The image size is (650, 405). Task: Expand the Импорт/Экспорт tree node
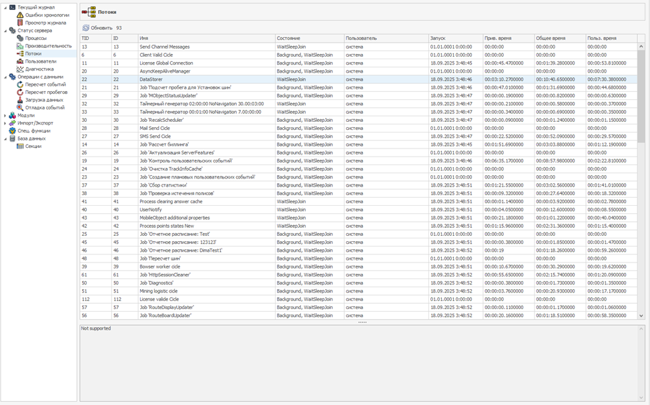[5, 123]
